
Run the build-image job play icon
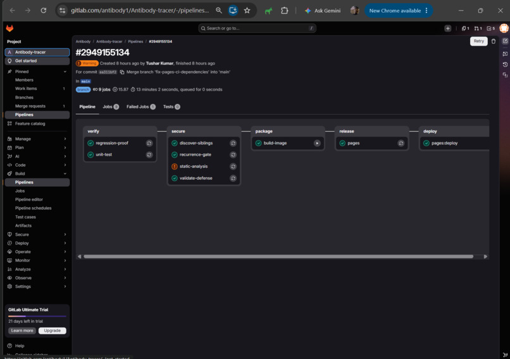pos(317,143)
